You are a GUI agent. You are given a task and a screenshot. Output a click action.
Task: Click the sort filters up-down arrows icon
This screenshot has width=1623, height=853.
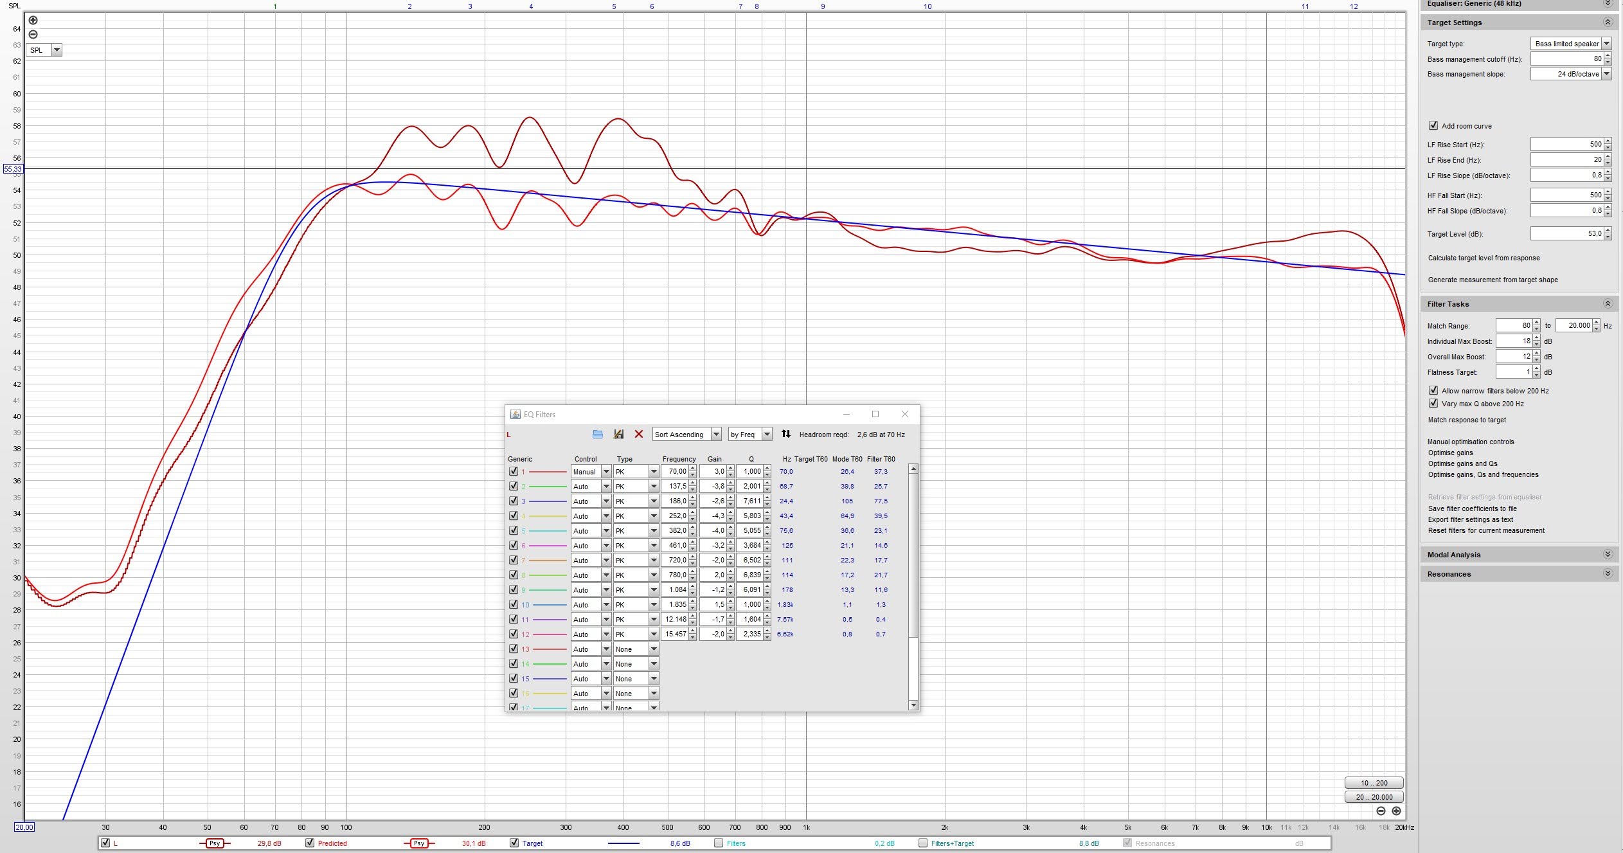coord(786,434)
